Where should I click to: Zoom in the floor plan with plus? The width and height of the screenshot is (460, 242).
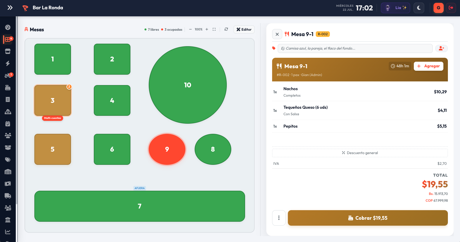coord(207,29)
